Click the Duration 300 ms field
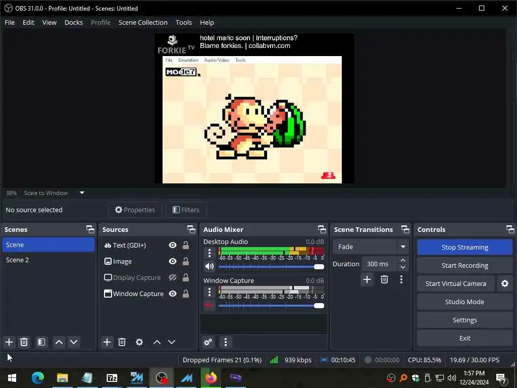517x388 pixels. coord(380,264)
